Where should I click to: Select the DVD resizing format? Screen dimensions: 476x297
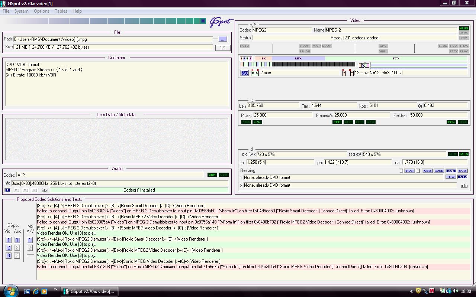pos(451,171)
